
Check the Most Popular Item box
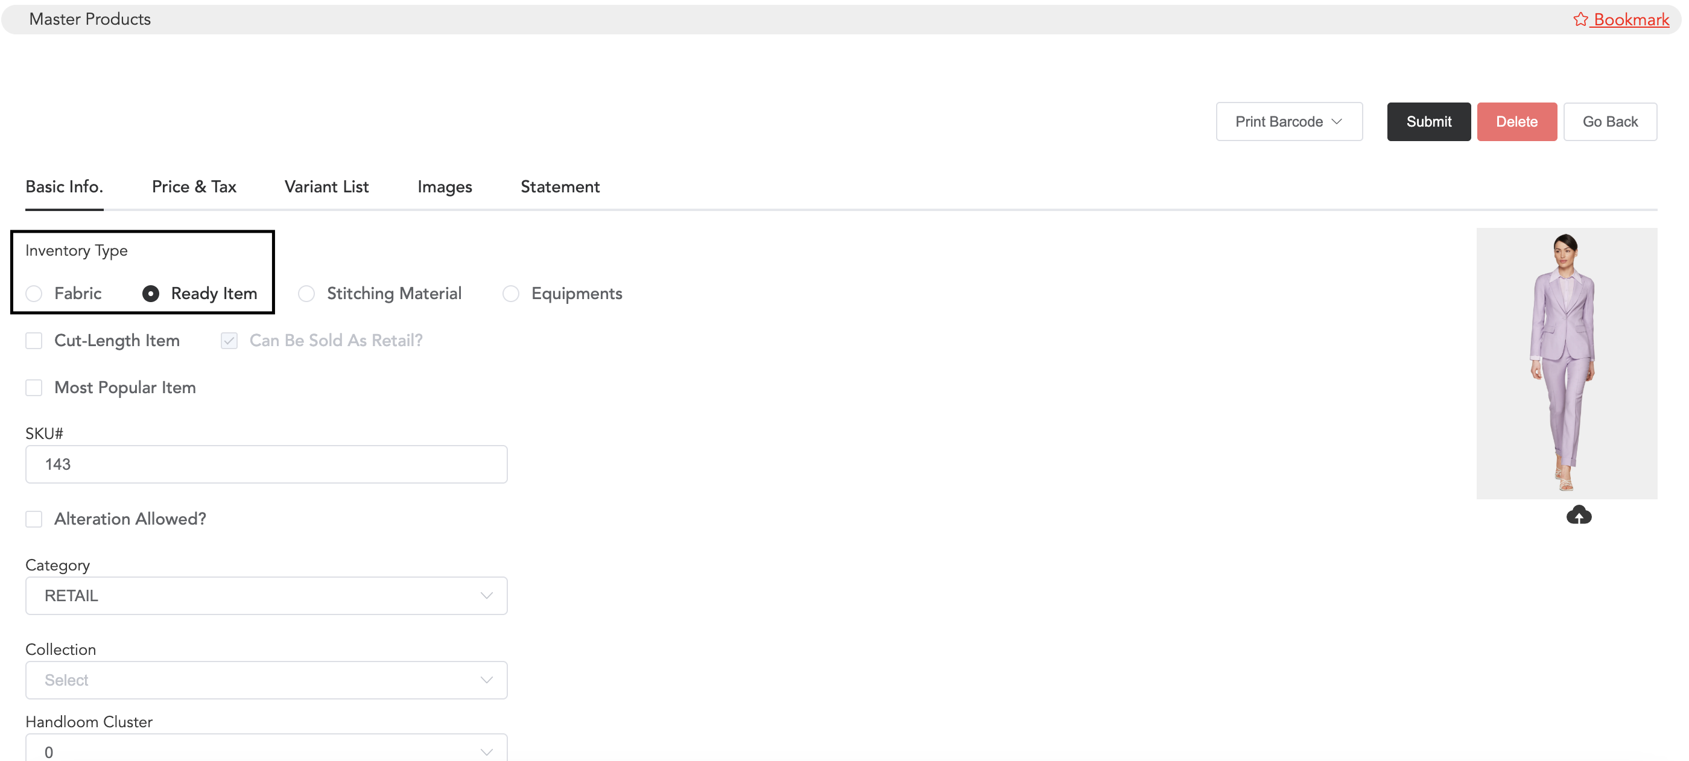(x=34, y=388)
